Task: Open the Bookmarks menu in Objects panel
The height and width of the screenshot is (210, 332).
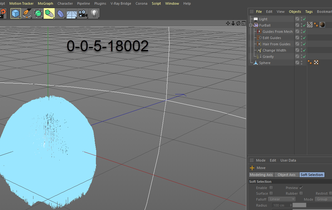Action: point(324,12)
